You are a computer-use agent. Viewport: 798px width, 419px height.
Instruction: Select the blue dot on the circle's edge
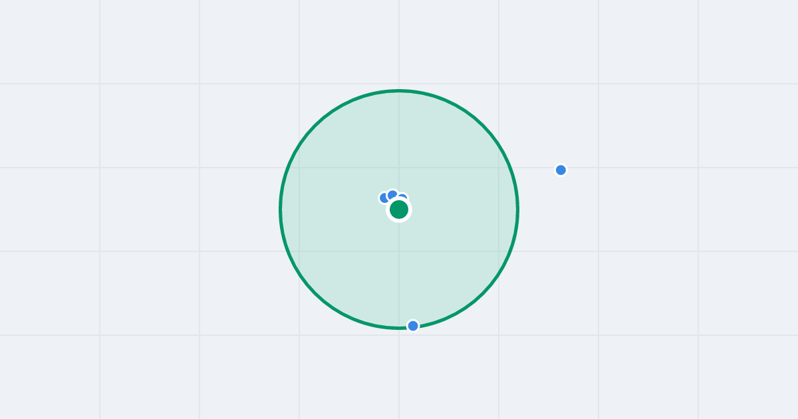413,326
